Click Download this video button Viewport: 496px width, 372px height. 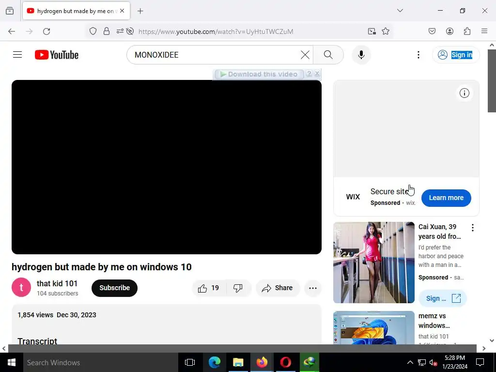(259, 74)
